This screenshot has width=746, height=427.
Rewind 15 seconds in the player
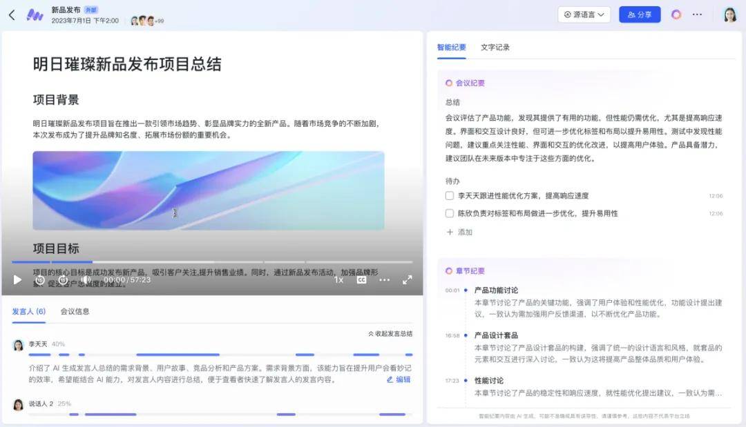40,280
